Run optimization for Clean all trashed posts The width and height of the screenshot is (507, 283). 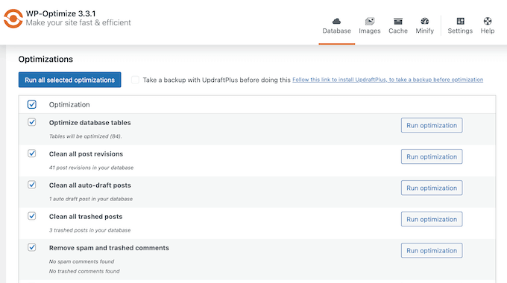click(x=432, y=220)
